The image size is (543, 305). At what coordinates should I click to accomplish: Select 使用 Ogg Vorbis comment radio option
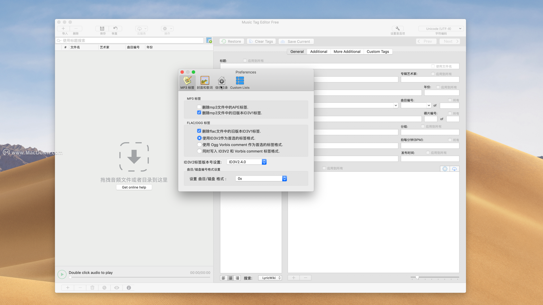pyautogui.click(x=199, y=144)
